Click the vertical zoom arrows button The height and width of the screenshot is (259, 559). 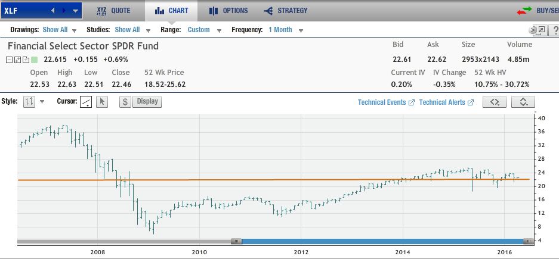coord(523,102)
